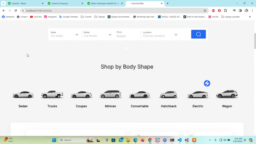Open the Extensions puzzle menu
Image resolution: width=256 pixels, height=144 pixels.
225,10
